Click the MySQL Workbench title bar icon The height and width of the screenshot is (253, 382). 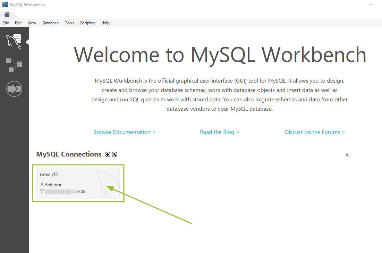[5, 5]
